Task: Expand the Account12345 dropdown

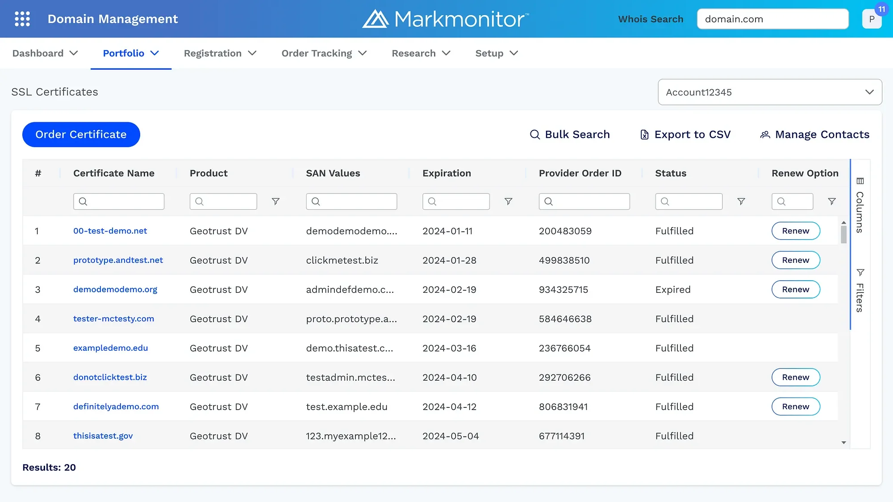Action: click(770, 92)
